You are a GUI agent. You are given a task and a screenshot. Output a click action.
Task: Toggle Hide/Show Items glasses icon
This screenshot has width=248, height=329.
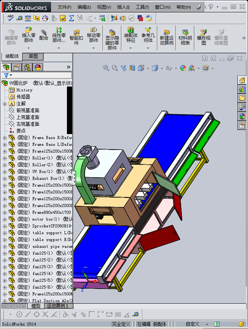pyautogui.click(x=169, y=68)
